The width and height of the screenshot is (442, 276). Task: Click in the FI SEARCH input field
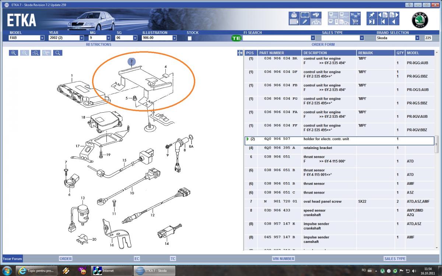[x=276, y=38]
